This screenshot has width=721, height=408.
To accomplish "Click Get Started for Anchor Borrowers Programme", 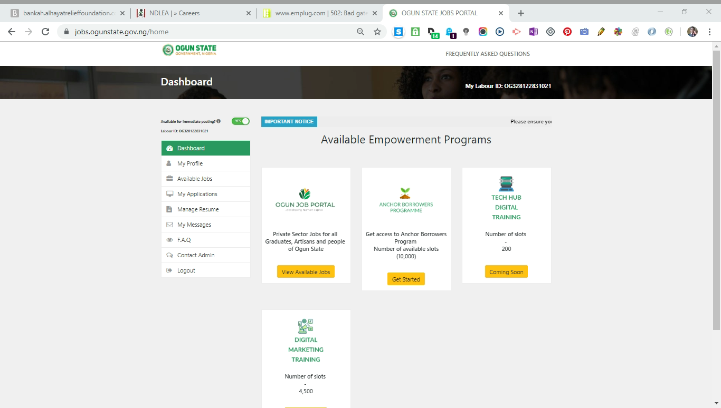I will tap(406, 279).
